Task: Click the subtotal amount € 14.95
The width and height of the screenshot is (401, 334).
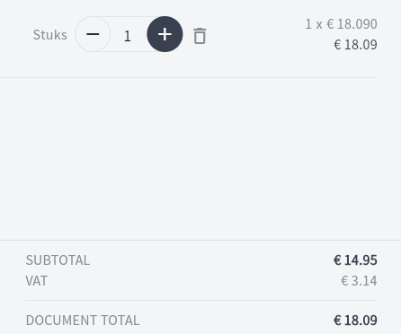Action: pos(355,259)
